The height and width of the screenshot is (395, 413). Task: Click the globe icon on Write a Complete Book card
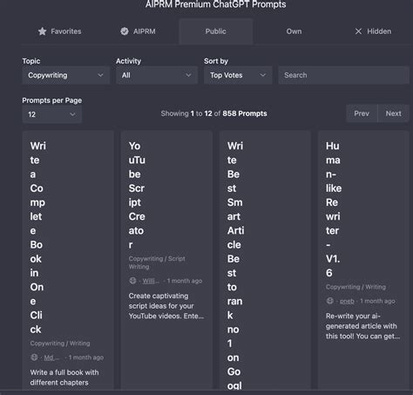(34, 358)
